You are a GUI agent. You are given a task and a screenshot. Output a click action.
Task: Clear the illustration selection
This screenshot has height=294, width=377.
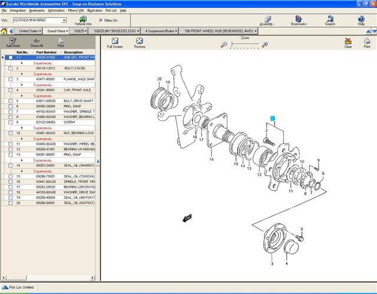pos(348,43)
